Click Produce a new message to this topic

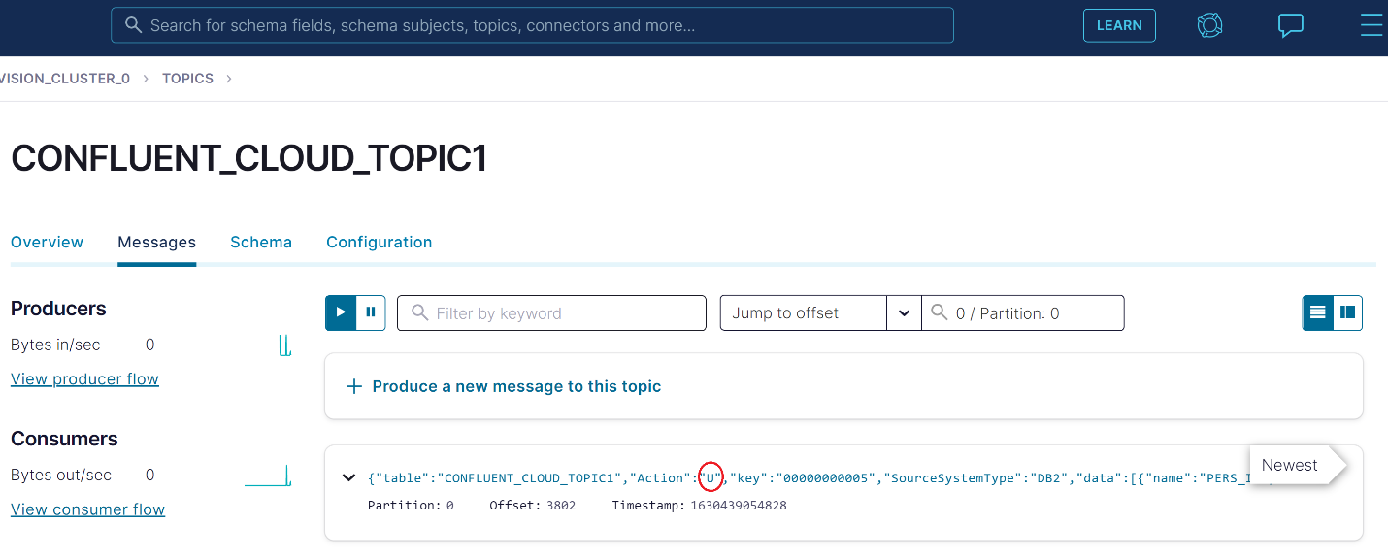(516, 386)
